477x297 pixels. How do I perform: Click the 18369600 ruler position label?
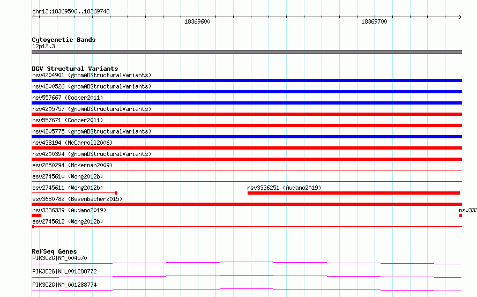tap(197, 21)
